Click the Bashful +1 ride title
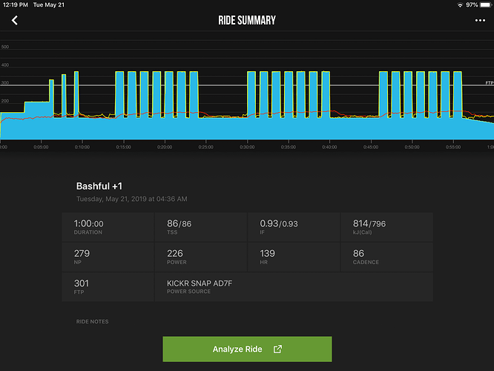The width and height of the screenshot is (494, 371). [x=99, y=186]
